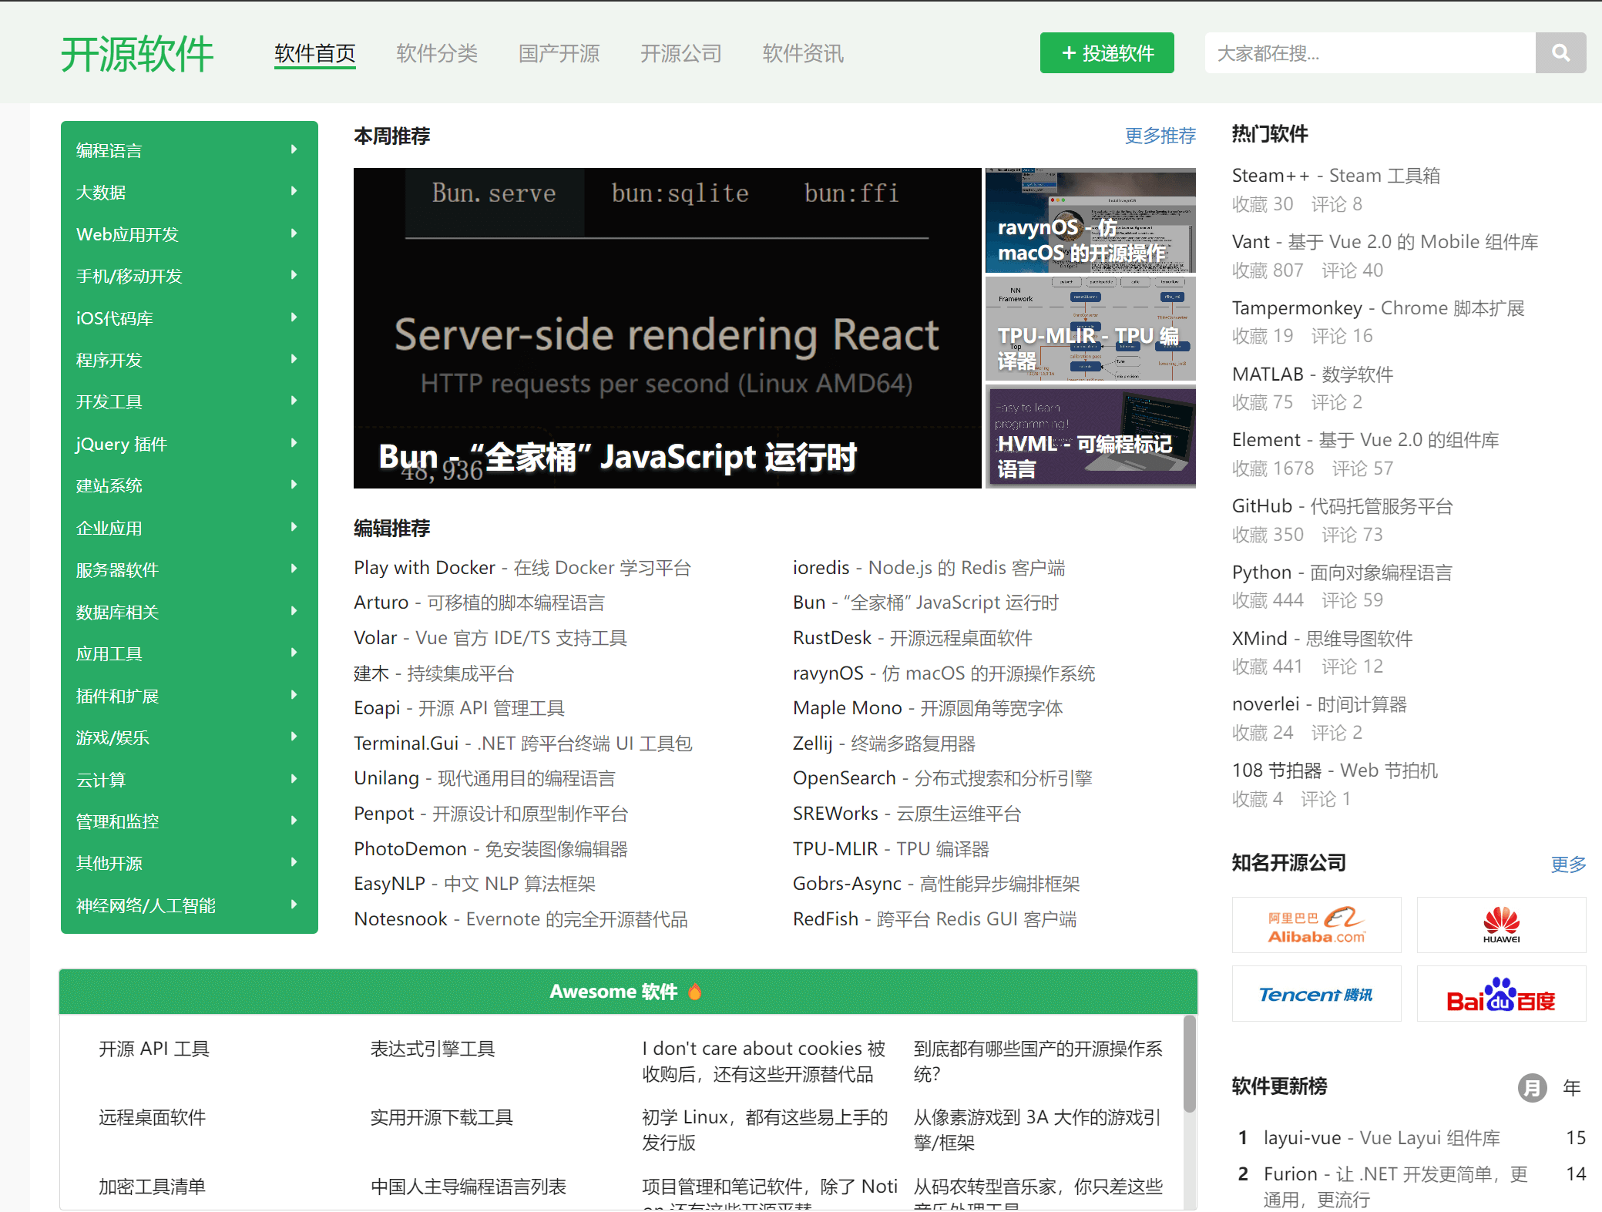This screenshot has height=1212, width=1602.
Task: Open the Tampermonkey popular software link
Action: point(1378,308)
